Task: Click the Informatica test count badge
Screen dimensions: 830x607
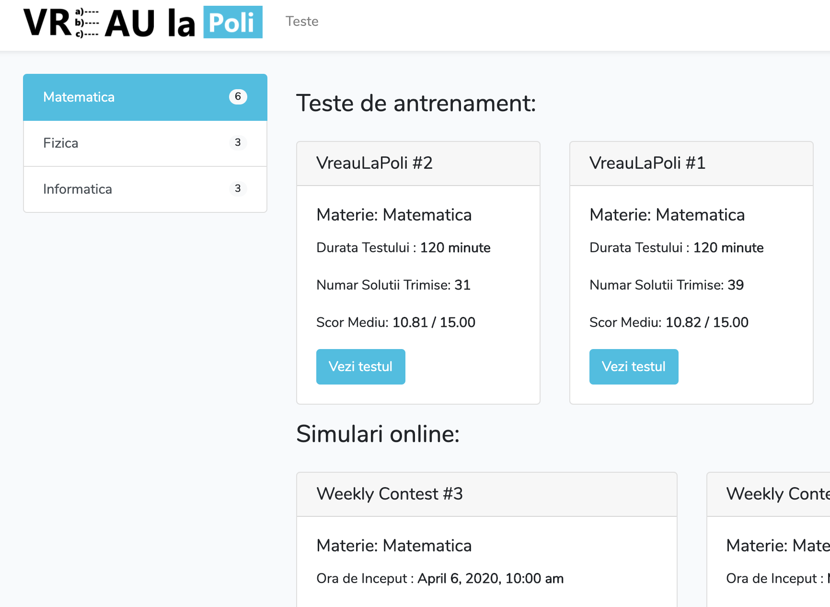Action: [x=238, y=188]
